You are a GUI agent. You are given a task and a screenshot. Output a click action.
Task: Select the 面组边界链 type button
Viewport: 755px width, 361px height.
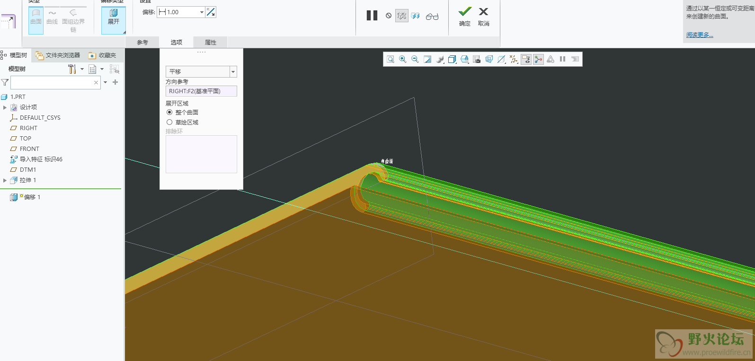coord(73,20)
